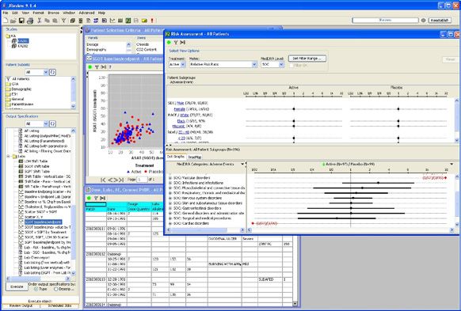461x311 pixels.
Task: Select study KA002 in Studies tree
Action: tap(23, 46)
